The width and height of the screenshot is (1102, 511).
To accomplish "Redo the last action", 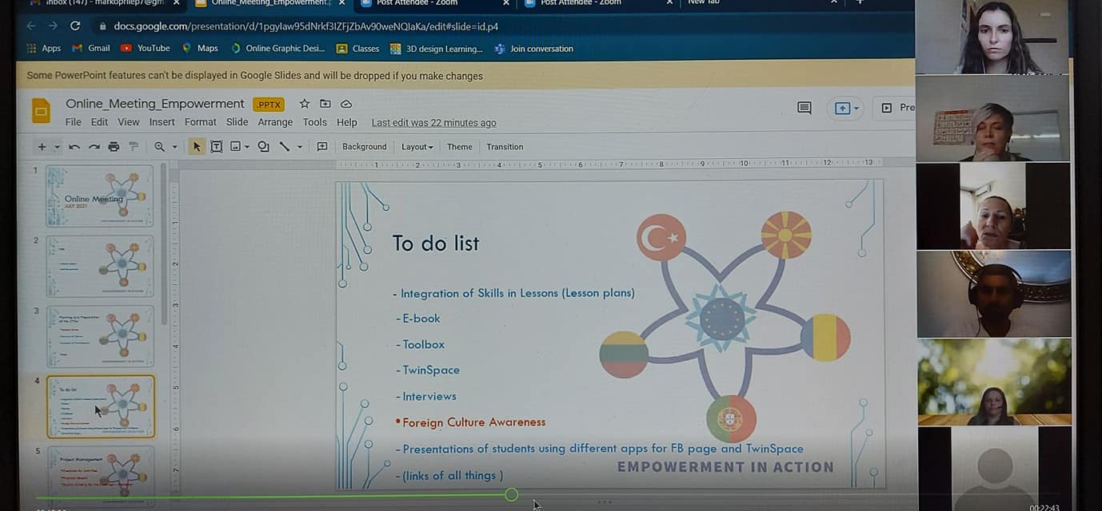I will [94, 147].
